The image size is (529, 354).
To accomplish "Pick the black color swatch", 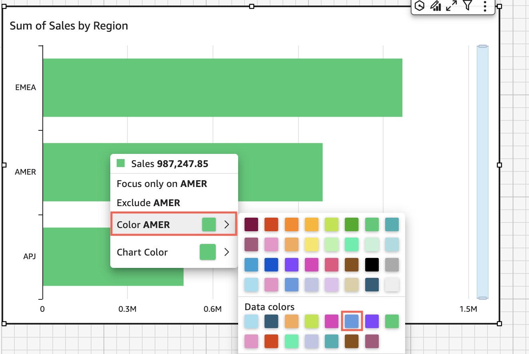I will point(372,265).
